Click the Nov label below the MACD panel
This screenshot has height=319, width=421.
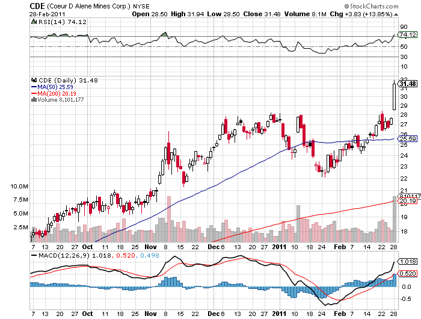coord(150,314)
